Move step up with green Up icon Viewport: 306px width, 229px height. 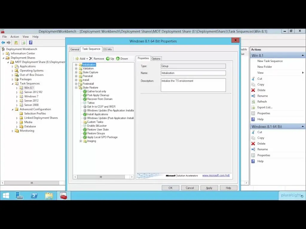108,59
